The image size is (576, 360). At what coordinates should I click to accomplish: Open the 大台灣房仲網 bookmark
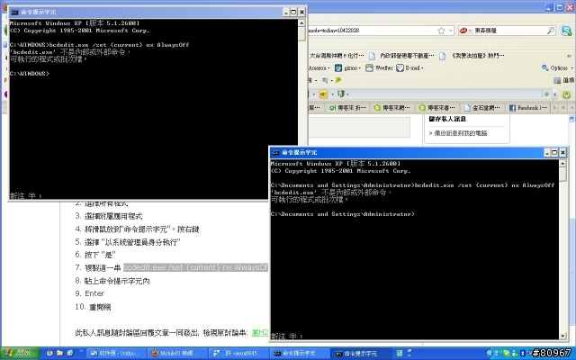tap(337, 56)
